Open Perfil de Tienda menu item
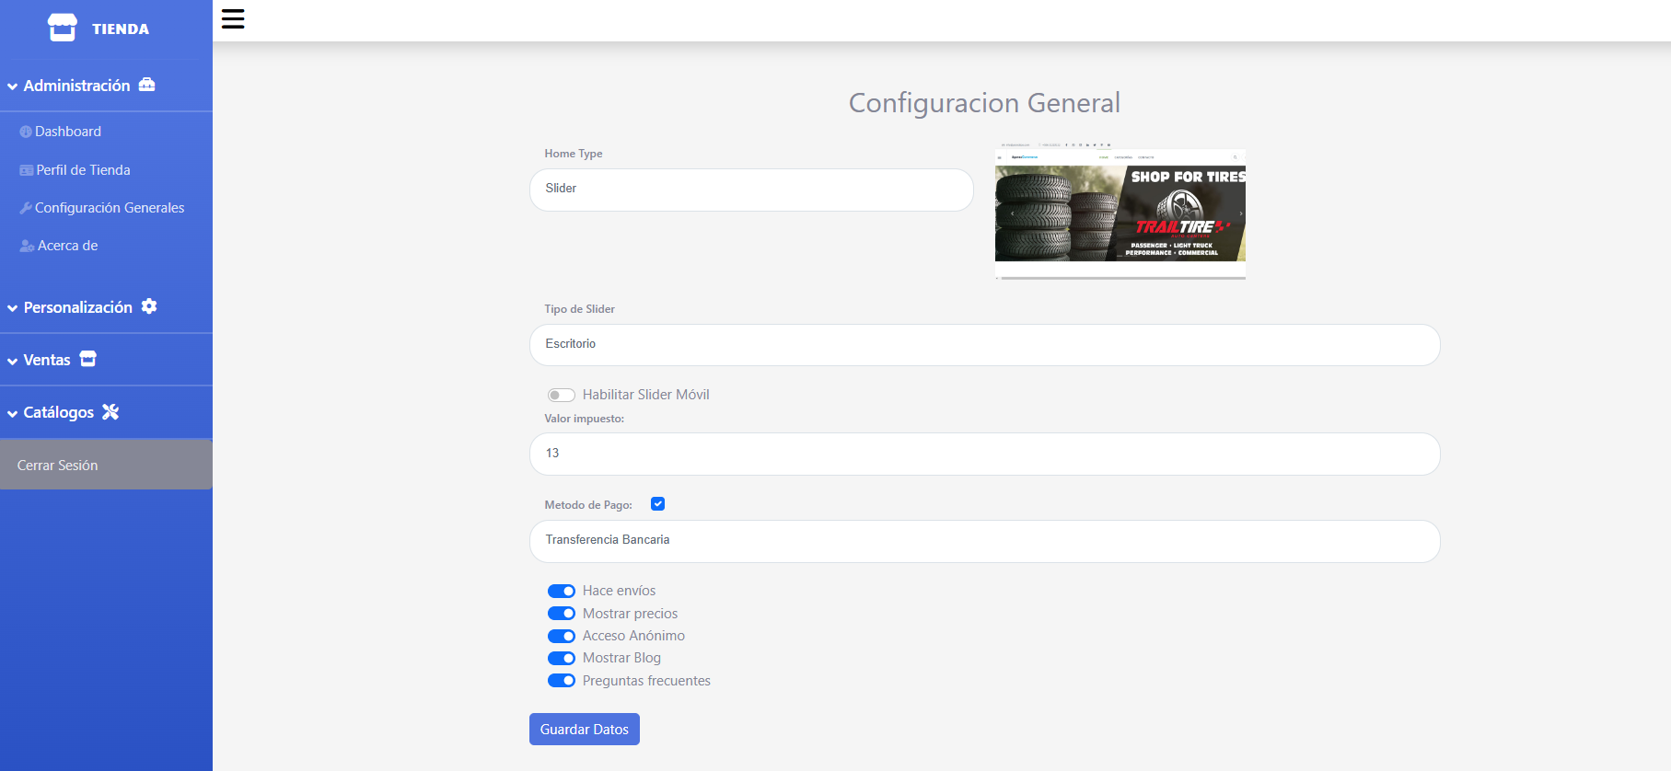This screenshot has height=771, width=1671. point(83,170)
